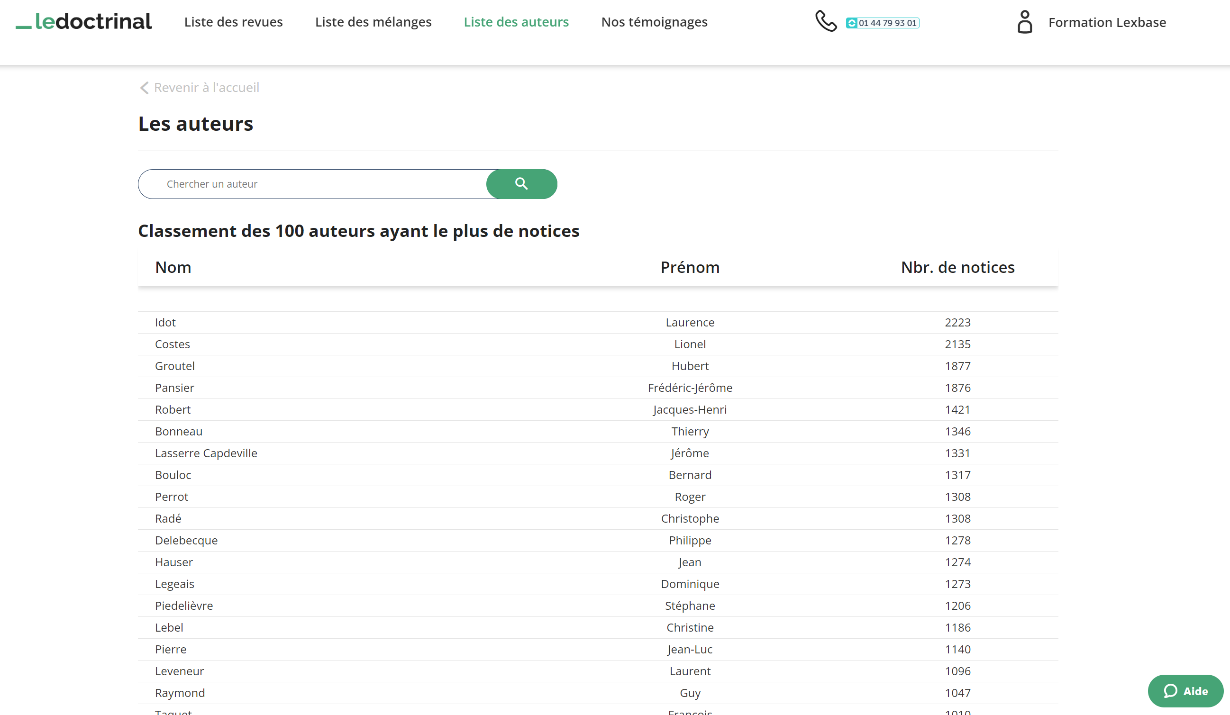
Task: Click Nbr. de notices column header
Action: click(957, 267)
